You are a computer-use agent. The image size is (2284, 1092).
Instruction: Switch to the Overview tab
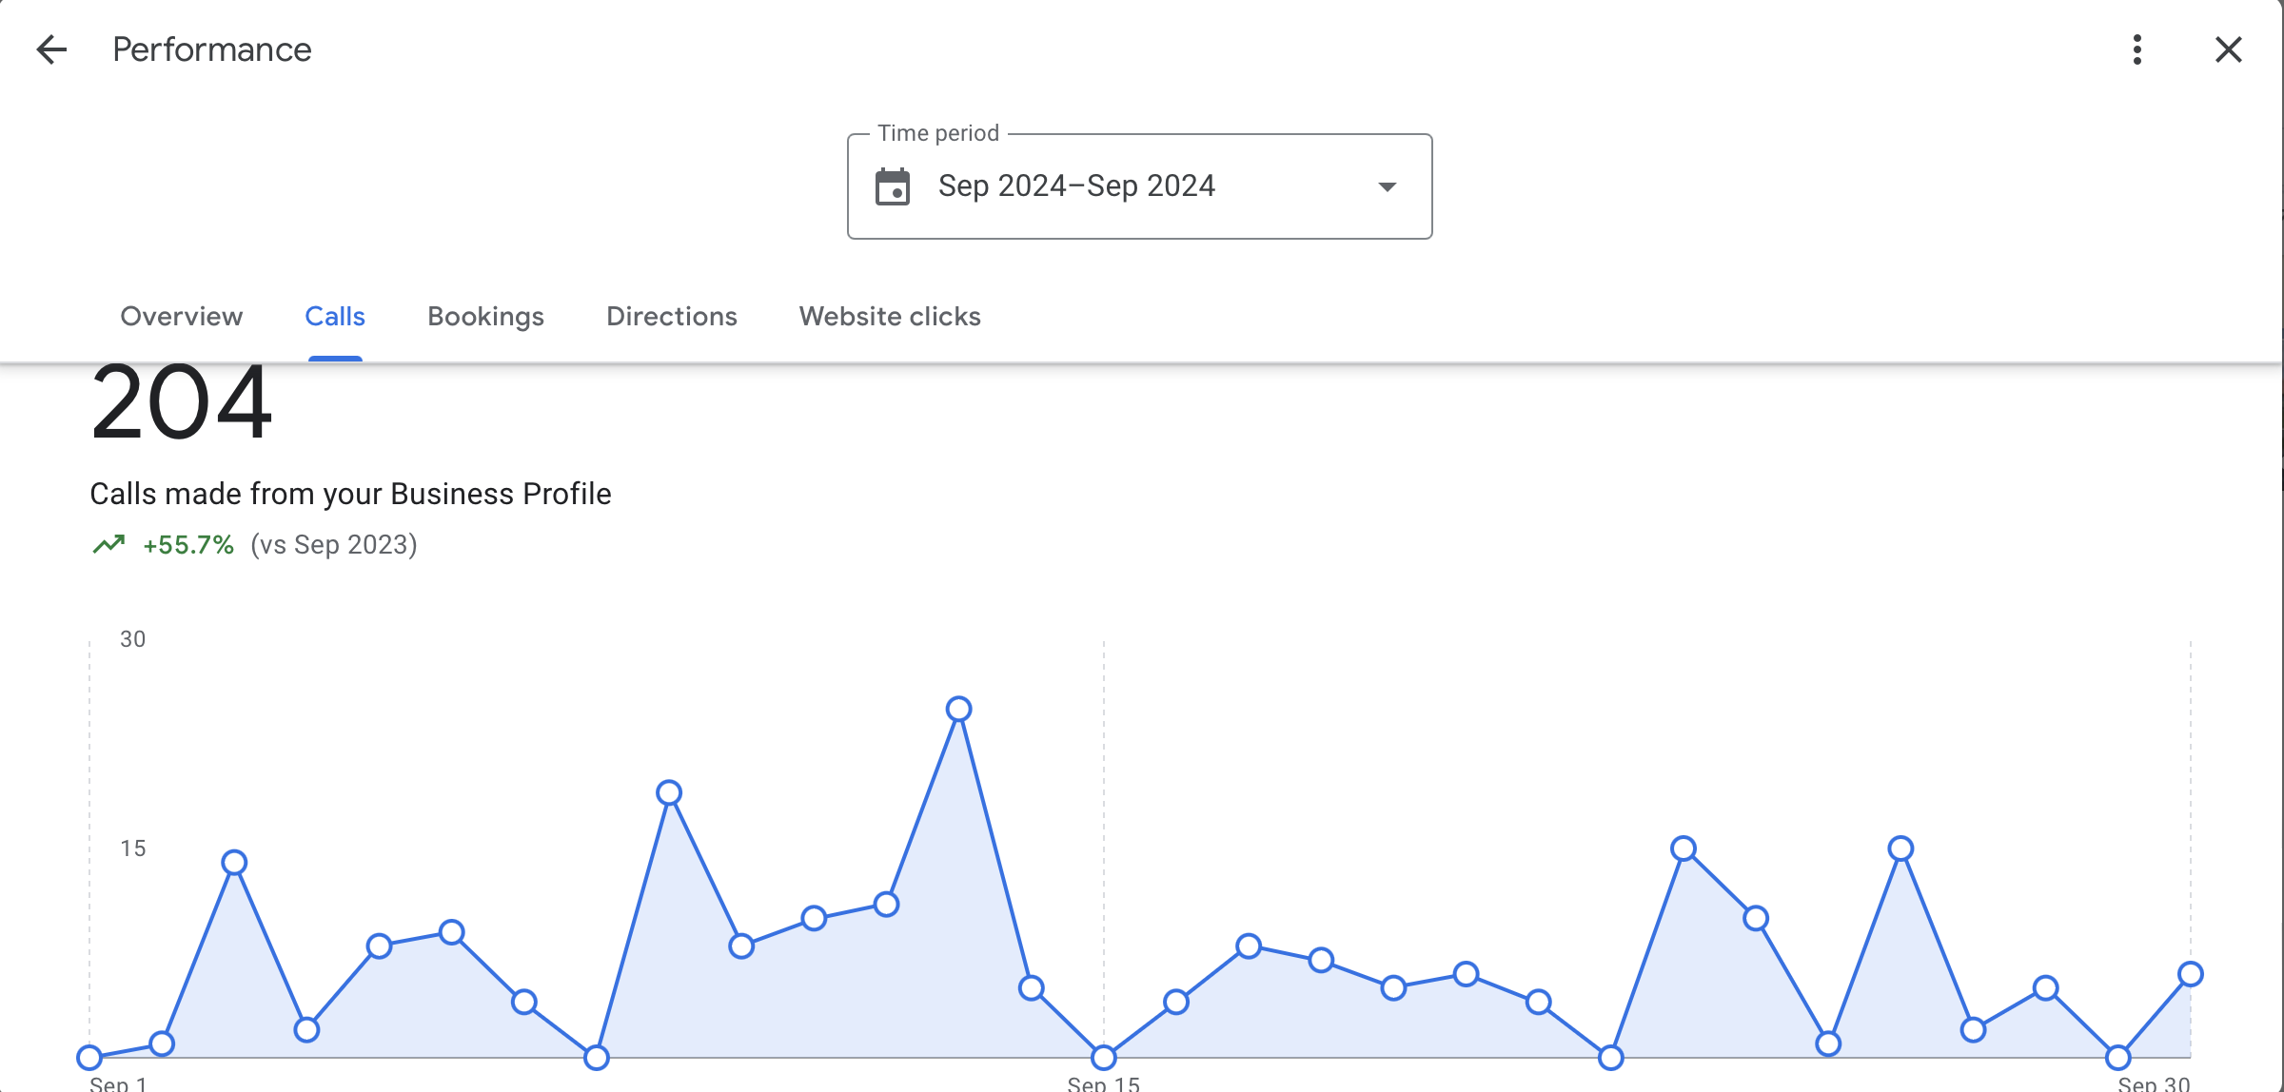point(181,317)
